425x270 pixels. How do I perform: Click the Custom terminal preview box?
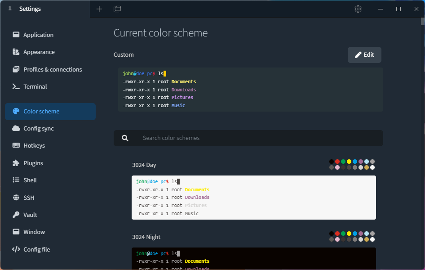[x=251, y=90]
